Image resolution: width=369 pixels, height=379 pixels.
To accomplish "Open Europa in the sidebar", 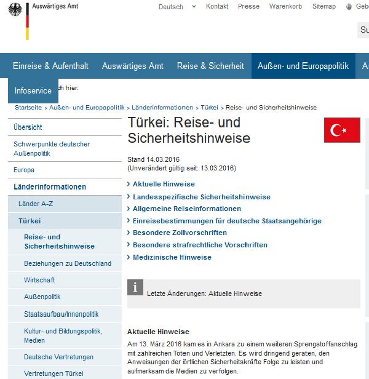I will coord(65,170).
